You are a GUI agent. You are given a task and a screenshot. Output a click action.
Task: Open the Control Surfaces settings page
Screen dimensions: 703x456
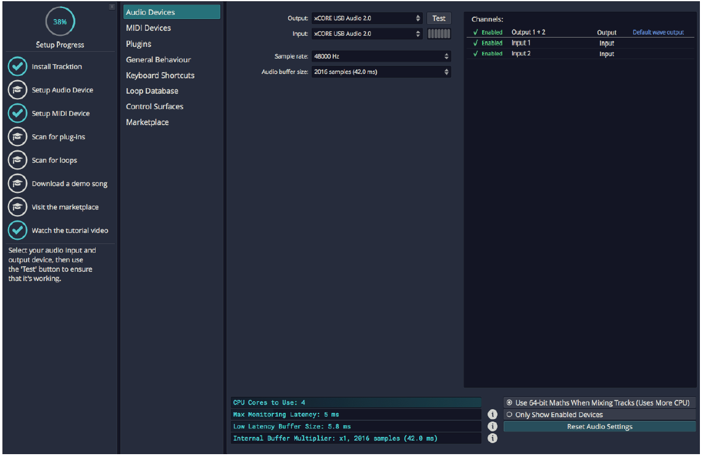pyautogui.click(x=155, y=107)
